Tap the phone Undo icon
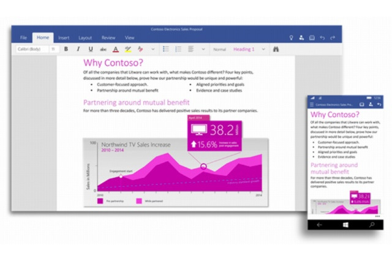 (379, 105)
